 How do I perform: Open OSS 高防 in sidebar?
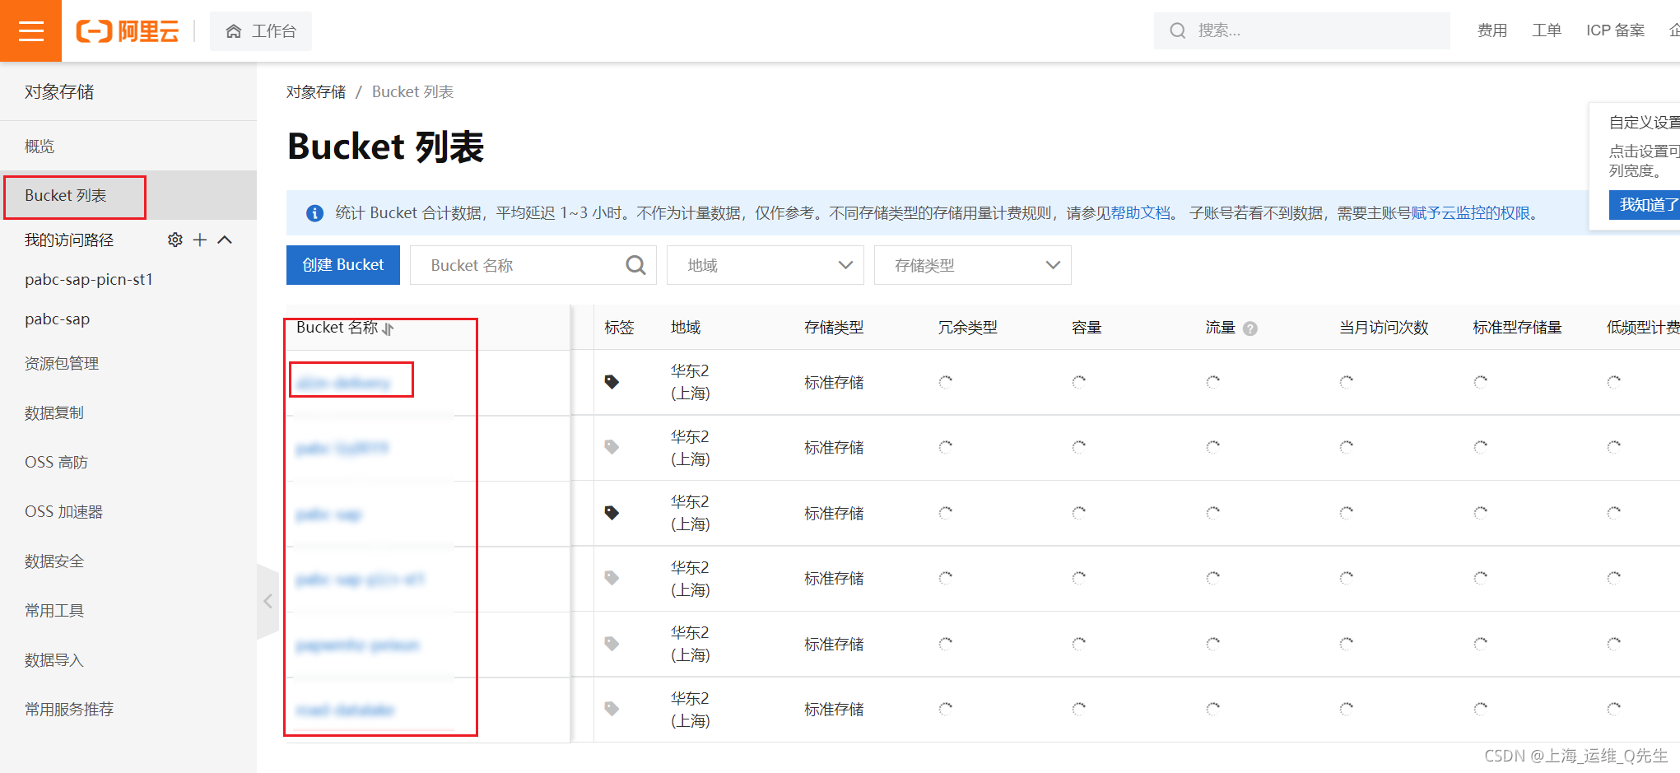pyautogui.click(x=56, y=463)
